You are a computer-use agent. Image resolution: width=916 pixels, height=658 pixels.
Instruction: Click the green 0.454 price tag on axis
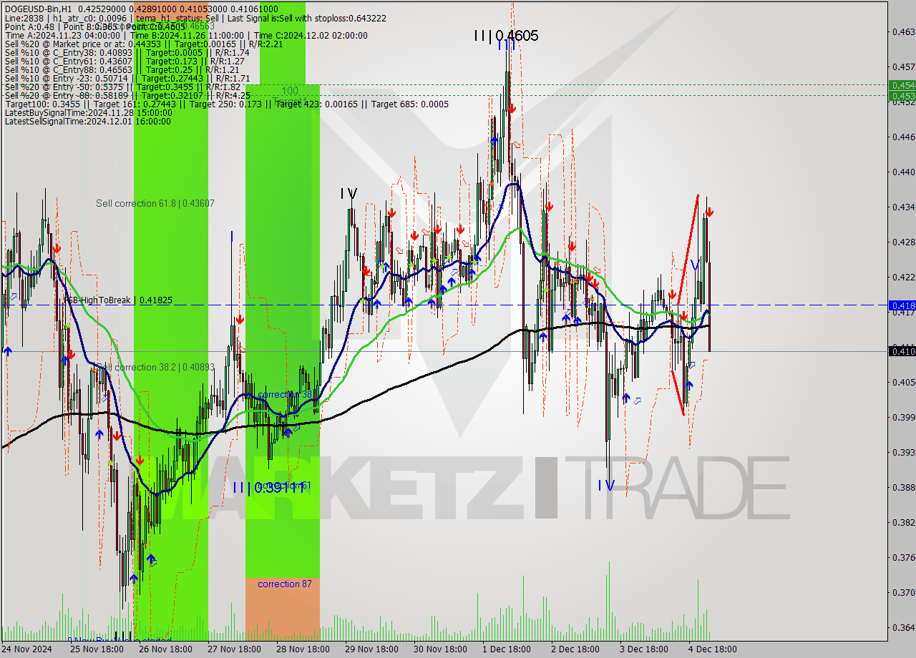tap(902, 86)
